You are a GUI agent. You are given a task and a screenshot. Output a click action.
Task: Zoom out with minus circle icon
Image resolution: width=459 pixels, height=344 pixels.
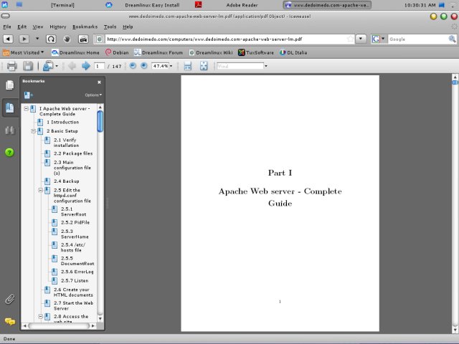tap(133, 66)
